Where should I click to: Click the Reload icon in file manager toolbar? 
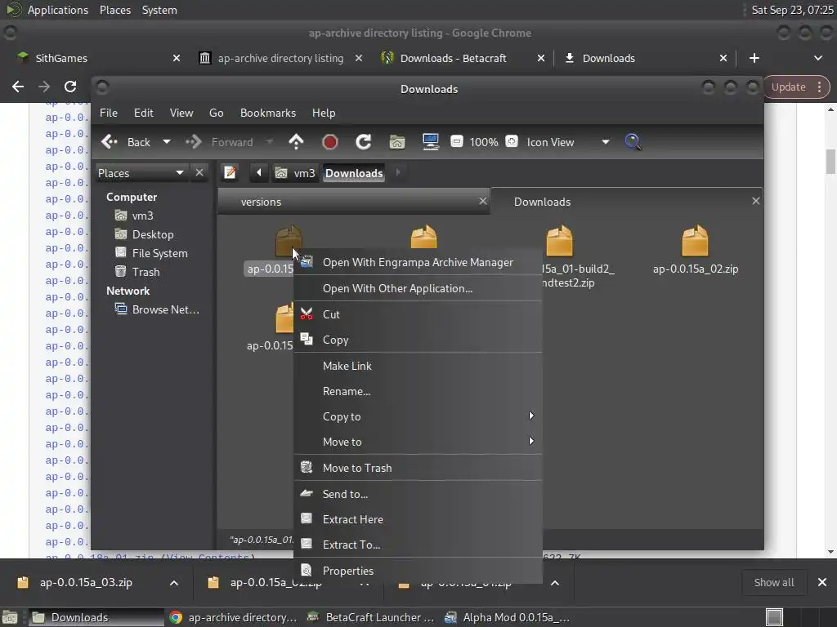364,142
